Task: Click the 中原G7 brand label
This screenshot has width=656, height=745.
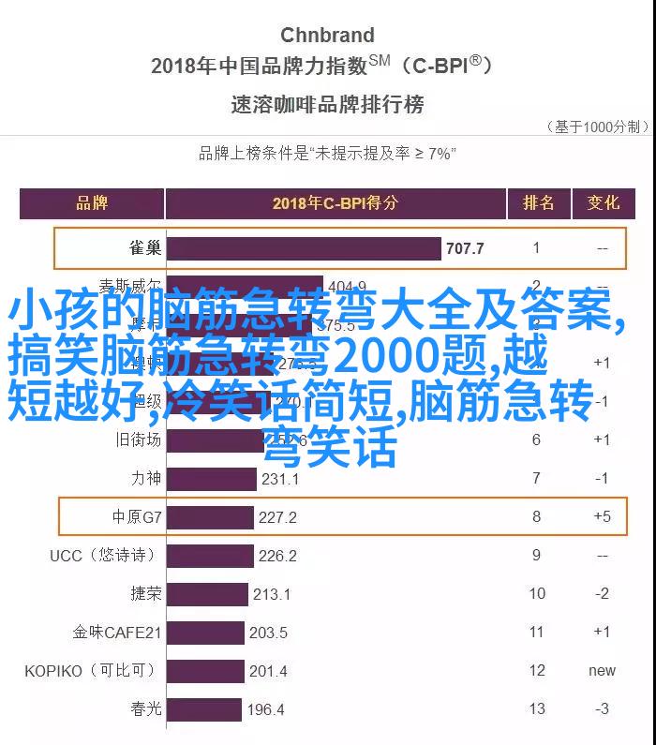Action: [137, 516]
